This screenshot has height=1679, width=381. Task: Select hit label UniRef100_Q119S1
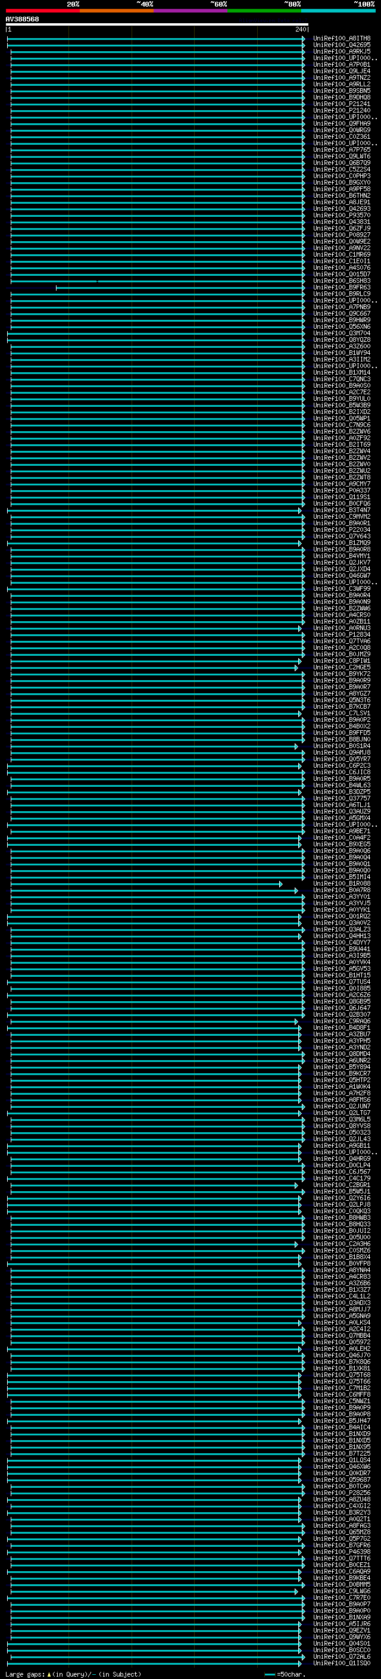pyautogui.click(x=342, y=497)
